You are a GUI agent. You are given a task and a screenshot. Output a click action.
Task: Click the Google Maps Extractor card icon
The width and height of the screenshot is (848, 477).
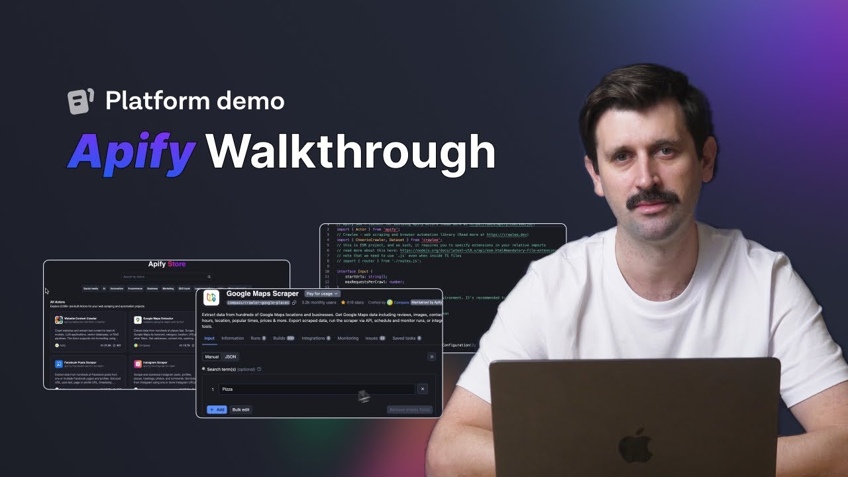(138, 320)
